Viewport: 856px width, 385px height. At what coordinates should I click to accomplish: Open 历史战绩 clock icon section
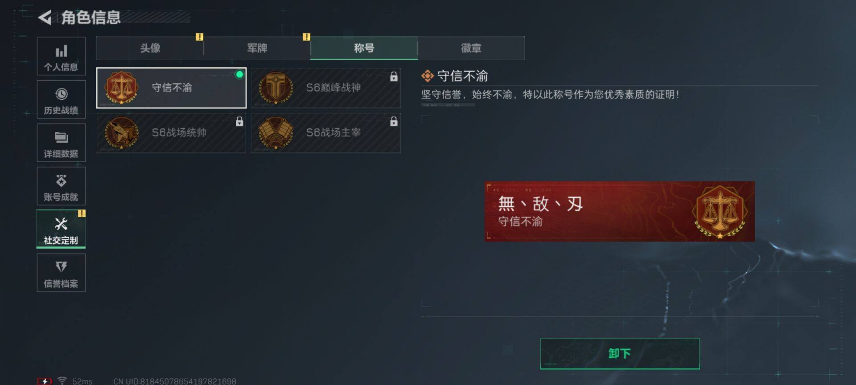61,99
